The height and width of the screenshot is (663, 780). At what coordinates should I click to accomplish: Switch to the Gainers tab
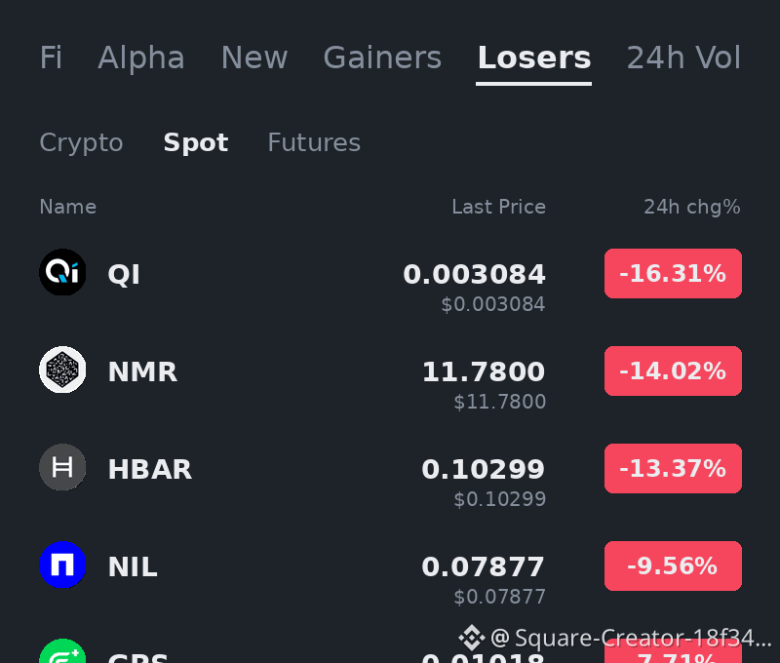(x=382, y=58)
